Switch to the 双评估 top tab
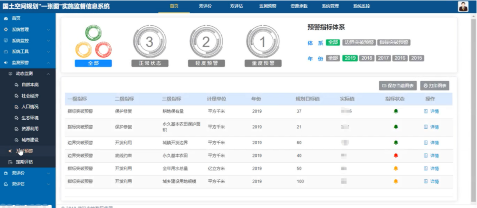 click(x=237, y=6)
